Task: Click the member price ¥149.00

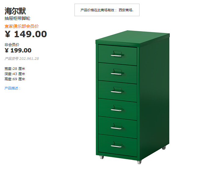Action: pyautogui.click(x=26, y=34)
